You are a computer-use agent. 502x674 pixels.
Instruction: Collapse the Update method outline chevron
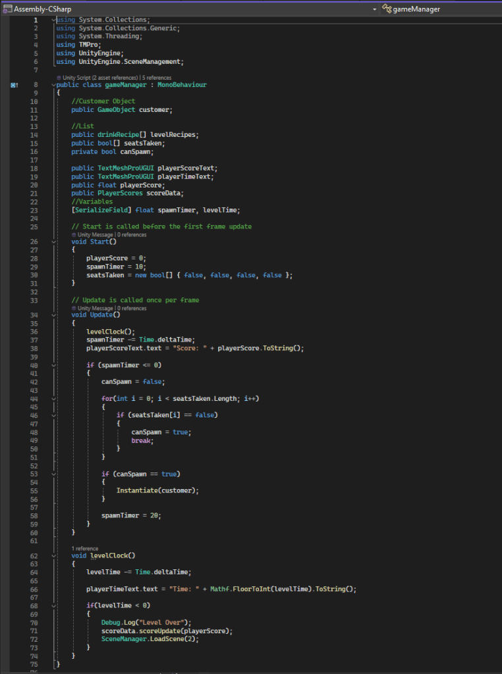(x=53, y=315)
